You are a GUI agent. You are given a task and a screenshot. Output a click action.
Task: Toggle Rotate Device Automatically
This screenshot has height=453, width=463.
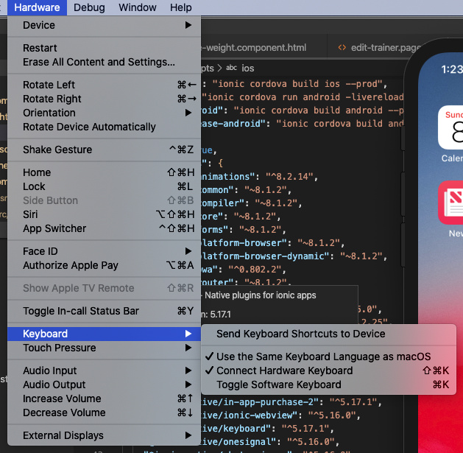(104, 127)
